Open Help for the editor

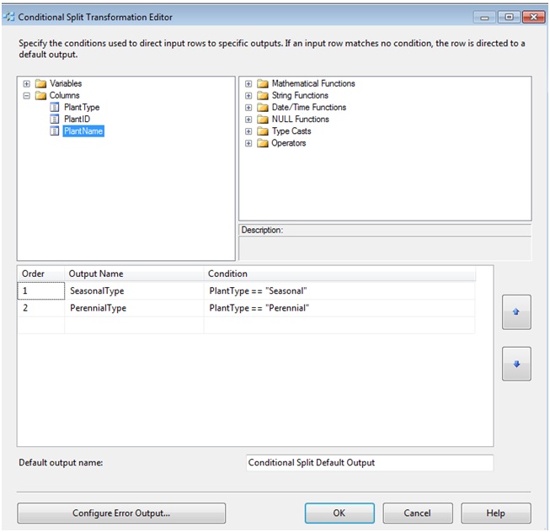(x=495, y=513)
